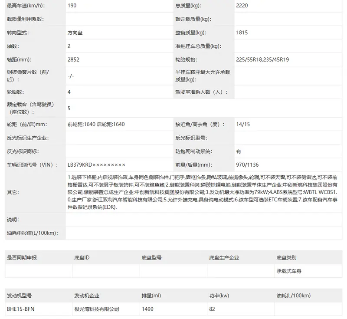The width and height of the screenshot is (347, 319).
Task: Select the engine power value 82
Action: tap(213, 309)
